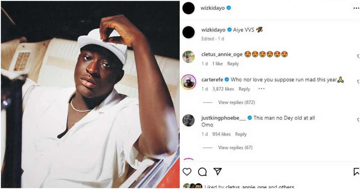
Task: Reply to carterefe's comment
Action: 244,89
